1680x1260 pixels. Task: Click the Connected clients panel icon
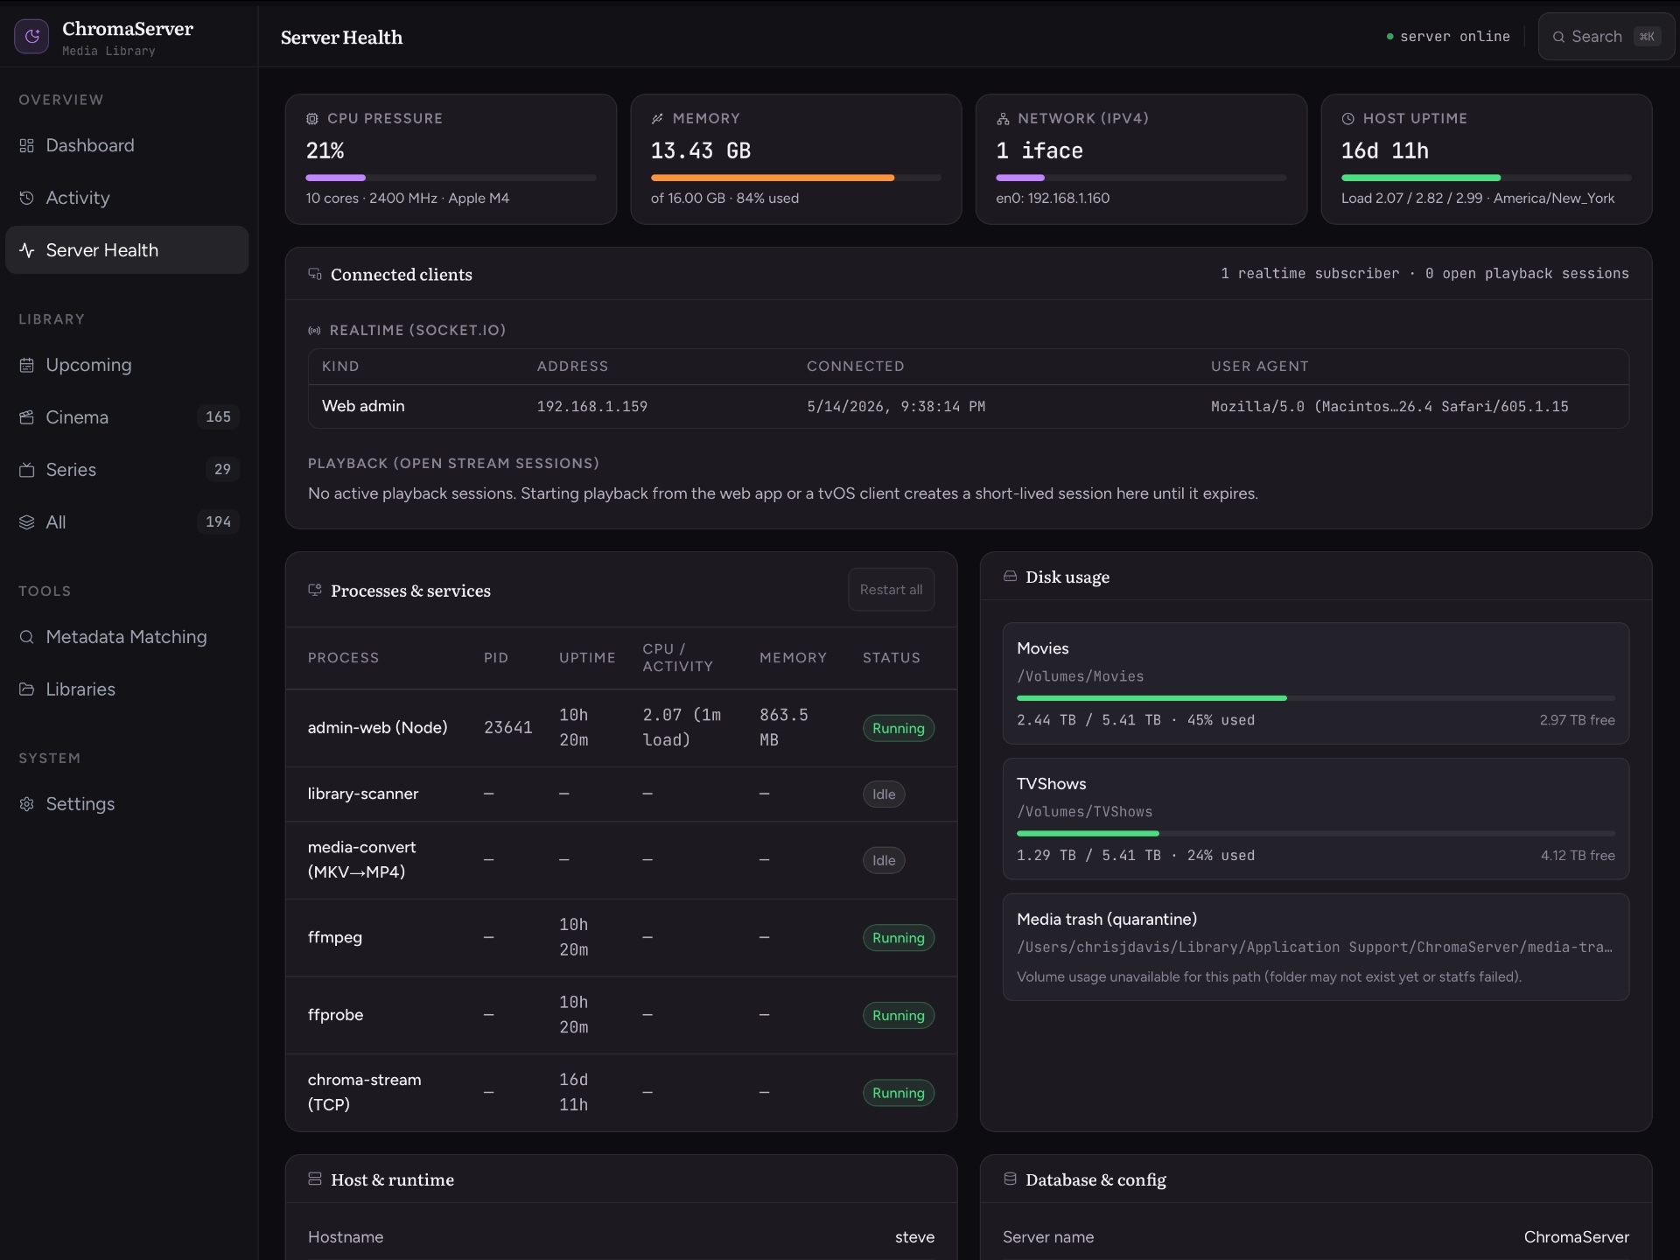(x=315, y=274)
